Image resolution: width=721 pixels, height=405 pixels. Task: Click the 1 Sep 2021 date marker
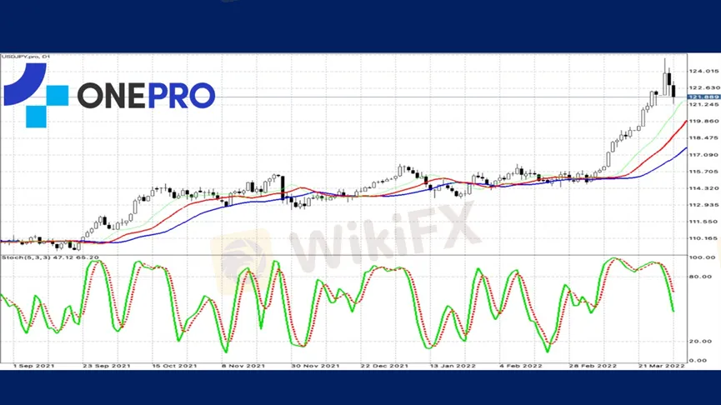35,366
